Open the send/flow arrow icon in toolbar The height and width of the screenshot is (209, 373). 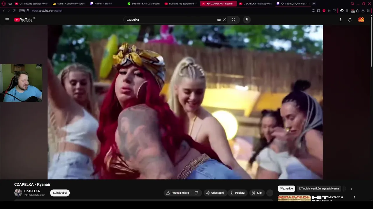click(x=329, y=11)
